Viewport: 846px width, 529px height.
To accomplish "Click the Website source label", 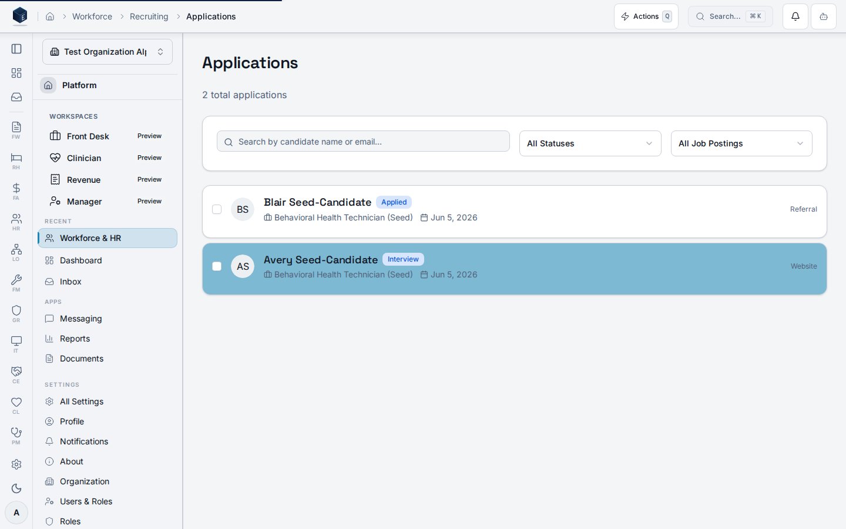I will coord(804,266).
